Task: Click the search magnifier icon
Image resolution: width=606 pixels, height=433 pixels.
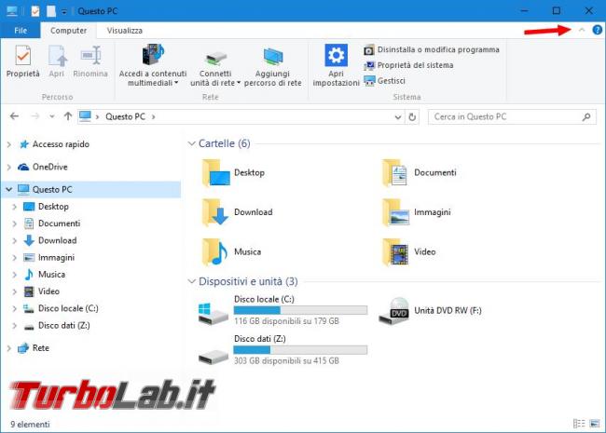Action: pyautogui.click(x=586, y=117)
